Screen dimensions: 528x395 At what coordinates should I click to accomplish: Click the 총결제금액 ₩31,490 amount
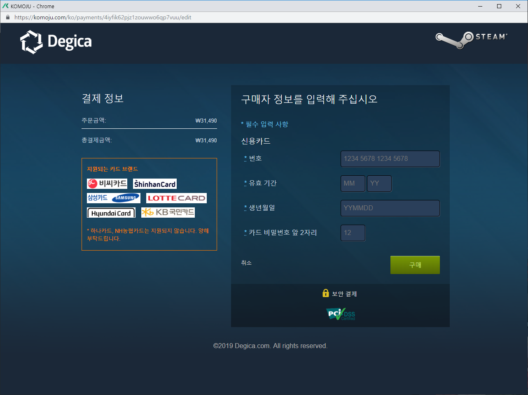206,140
